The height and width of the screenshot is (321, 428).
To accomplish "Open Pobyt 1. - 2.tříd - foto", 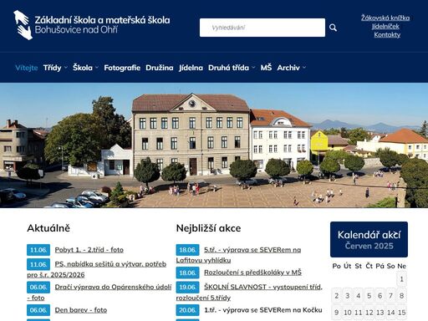I will (89, 250).
